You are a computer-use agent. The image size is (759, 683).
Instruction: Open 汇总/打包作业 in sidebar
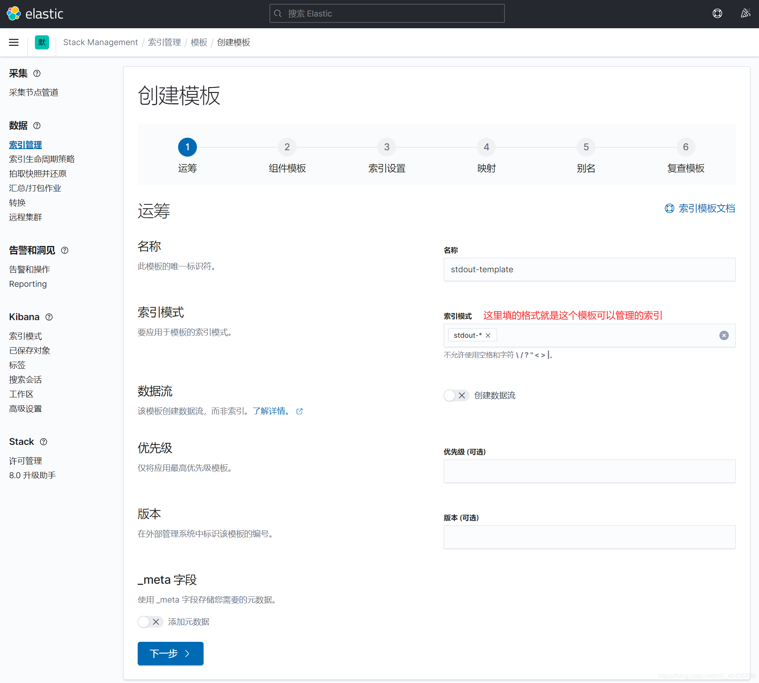[35, 188]
